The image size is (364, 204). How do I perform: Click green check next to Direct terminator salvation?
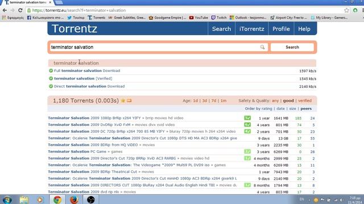51,86
